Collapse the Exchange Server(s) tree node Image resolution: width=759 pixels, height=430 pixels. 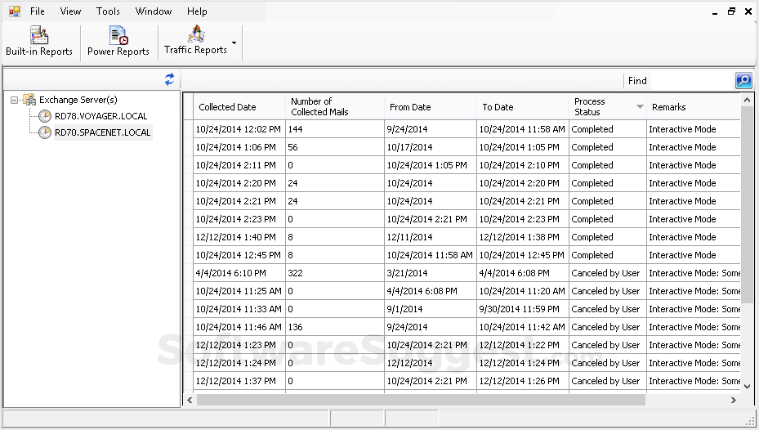[14, 100]
